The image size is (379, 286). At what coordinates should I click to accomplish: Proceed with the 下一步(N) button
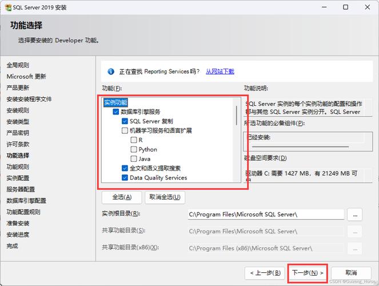click(308, 273)
